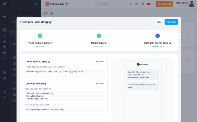
Task: Click the Mẫu xác nhận đơn hàng text area
Action: 65,96
